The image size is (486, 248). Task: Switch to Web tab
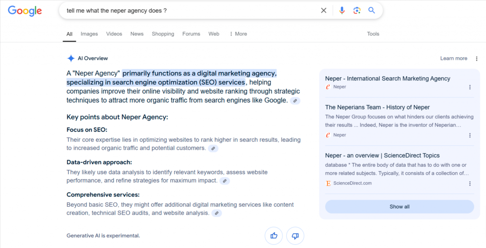pyautogui.click(x=214, y=34)
